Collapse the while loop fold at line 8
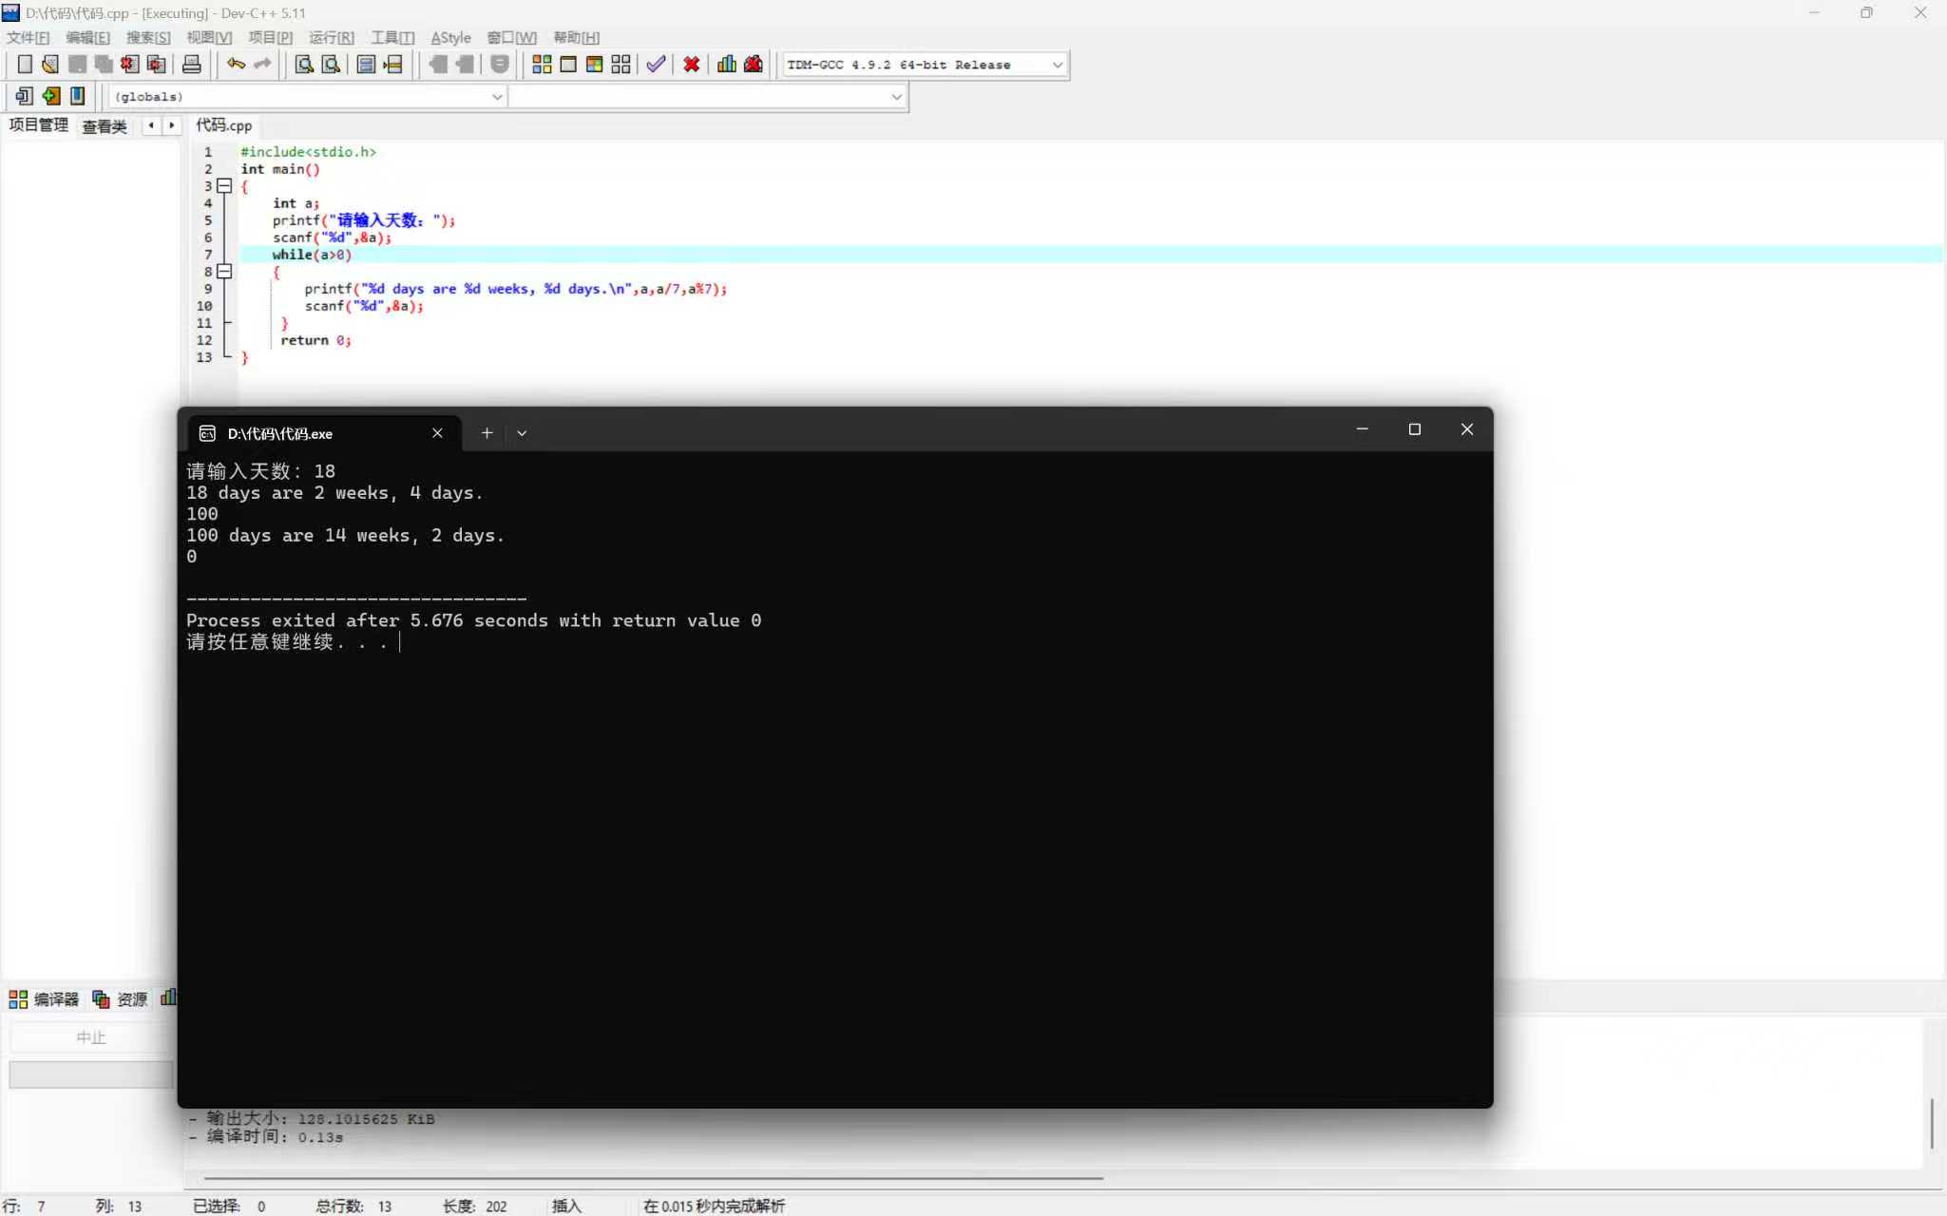1947x1216 pixels. [x=224, y=272]
